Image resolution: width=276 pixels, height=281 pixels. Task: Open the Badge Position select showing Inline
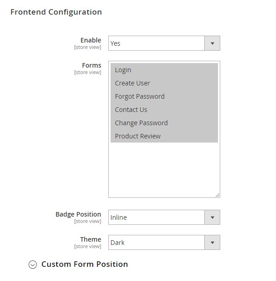[x=156, y=217]
